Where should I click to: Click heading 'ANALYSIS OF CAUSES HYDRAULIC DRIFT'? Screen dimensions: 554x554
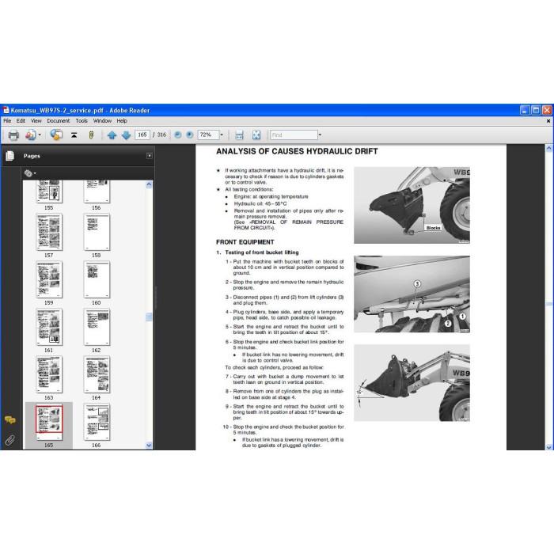pos(297,151)
